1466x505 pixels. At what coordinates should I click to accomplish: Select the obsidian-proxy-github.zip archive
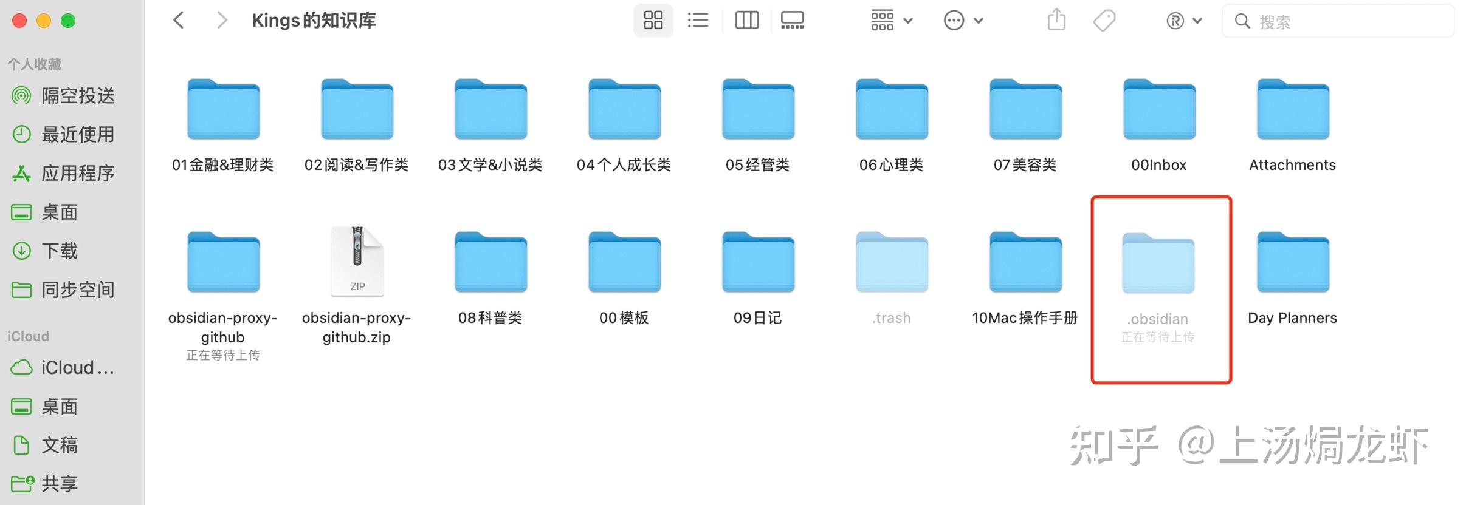(357, 262)
